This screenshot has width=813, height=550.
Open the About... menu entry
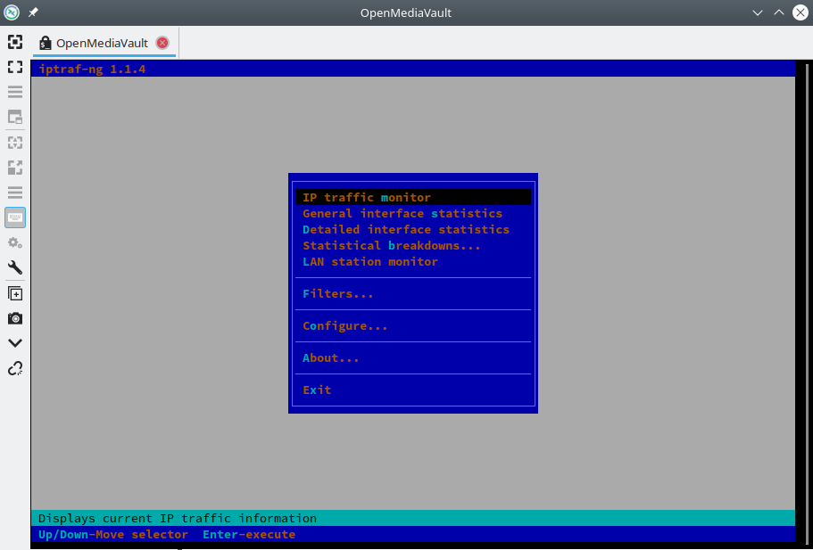point(412,357)
